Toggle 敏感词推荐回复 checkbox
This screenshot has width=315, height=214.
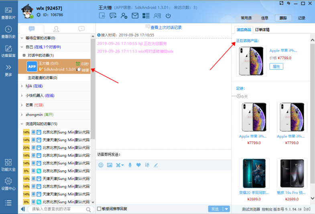99,209
